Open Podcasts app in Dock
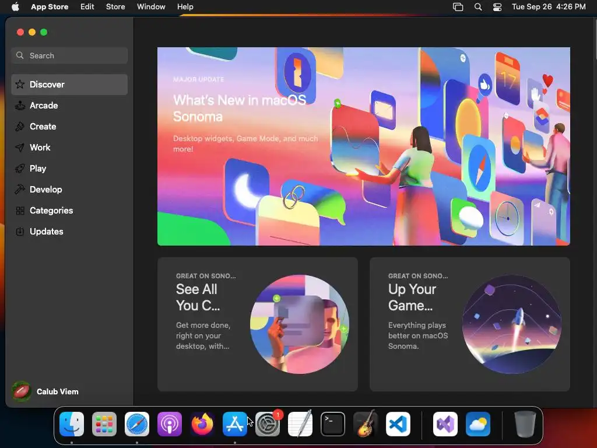The image size is (597, 448). 170,424
